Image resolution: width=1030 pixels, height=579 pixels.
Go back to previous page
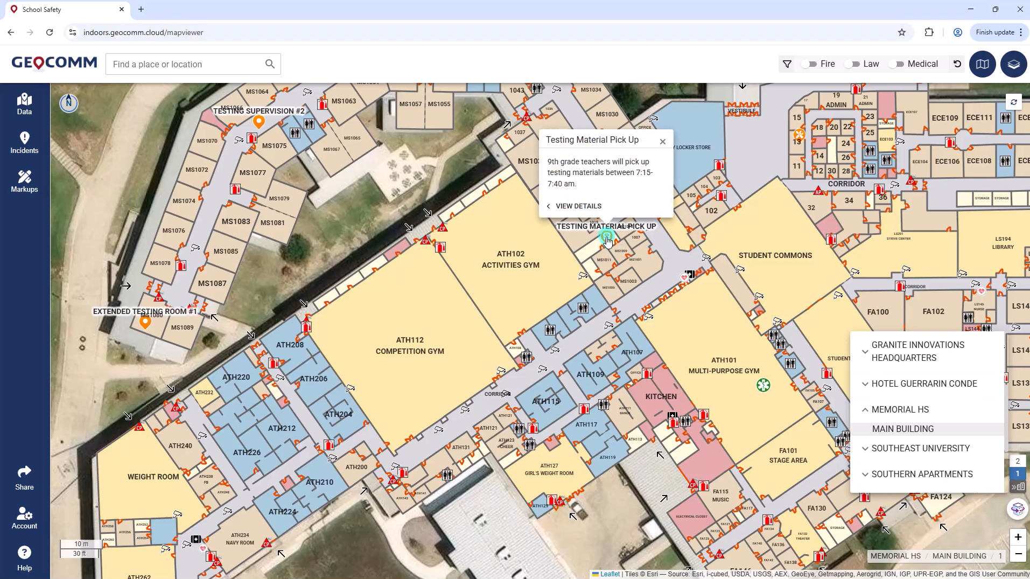click(11, 32)
